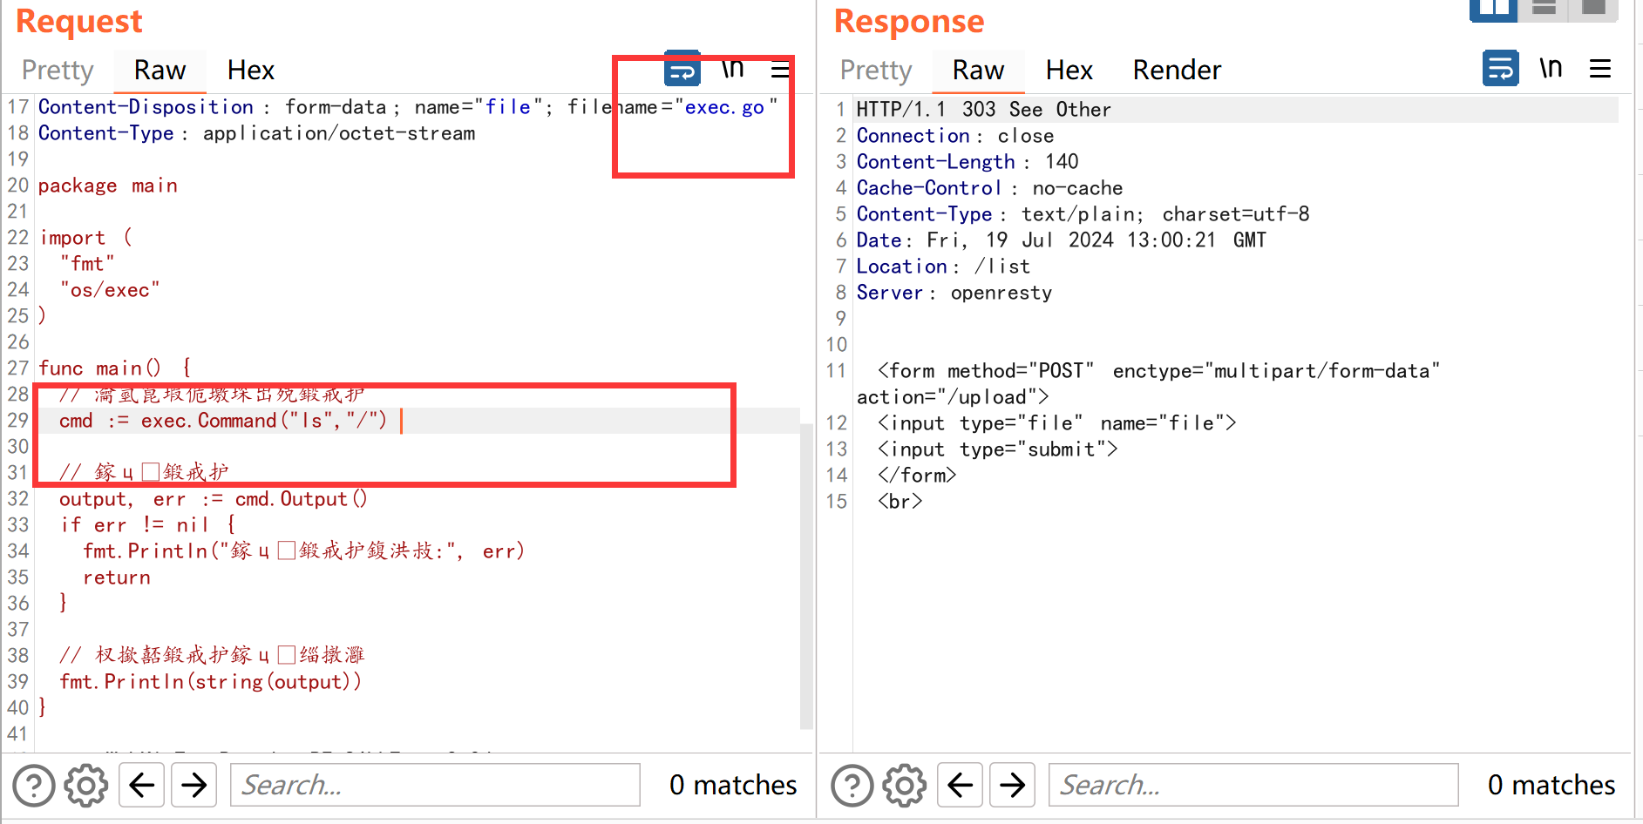Go to next match in Request
The height and width of the screenshot is (824, 1643).
(x=194, y=786)
